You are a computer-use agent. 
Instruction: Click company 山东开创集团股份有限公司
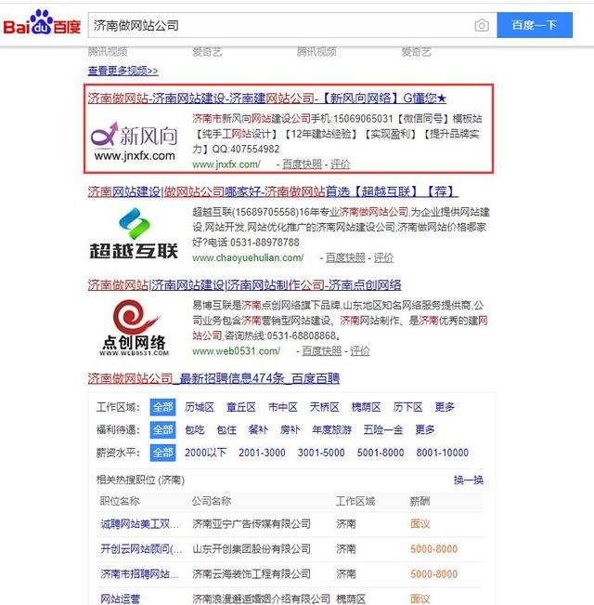pyautogui.click(x=252, y=548)
